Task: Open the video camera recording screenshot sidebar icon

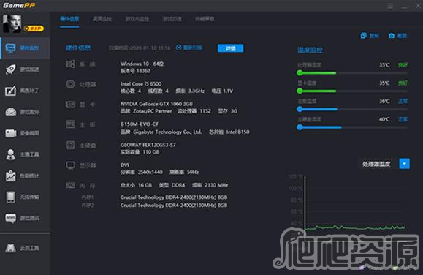Action: (x=10, y=133)
